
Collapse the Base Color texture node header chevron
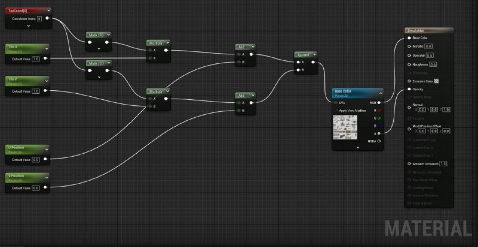tap(381, 93)
